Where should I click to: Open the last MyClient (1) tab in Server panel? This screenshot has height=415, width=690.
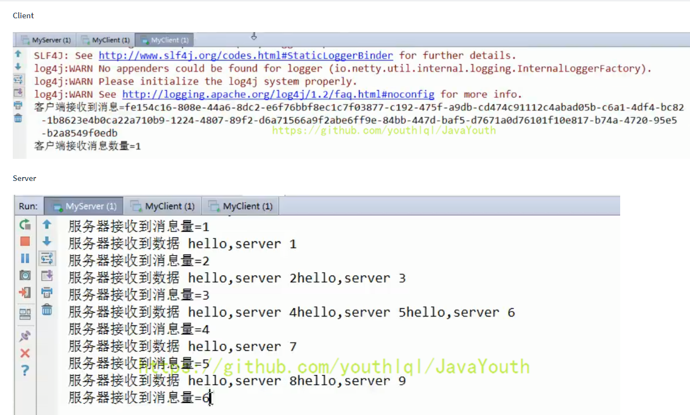point(241,206)
